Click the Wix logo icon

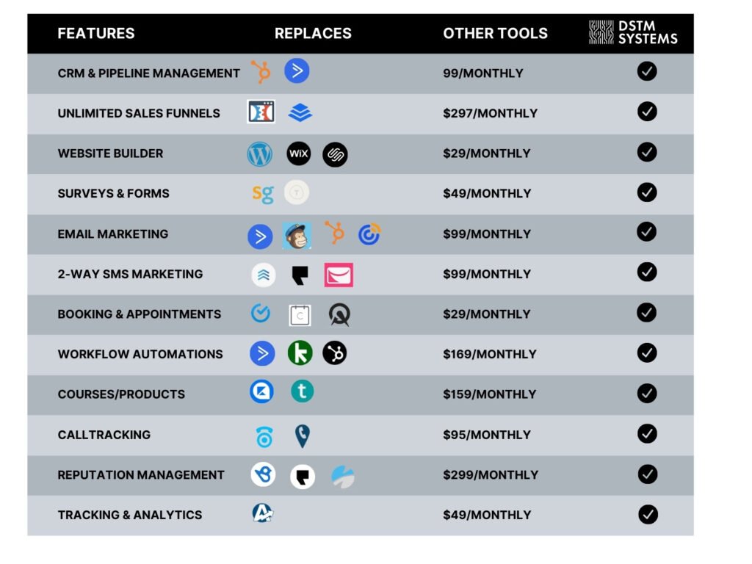[x=298, y=153]
